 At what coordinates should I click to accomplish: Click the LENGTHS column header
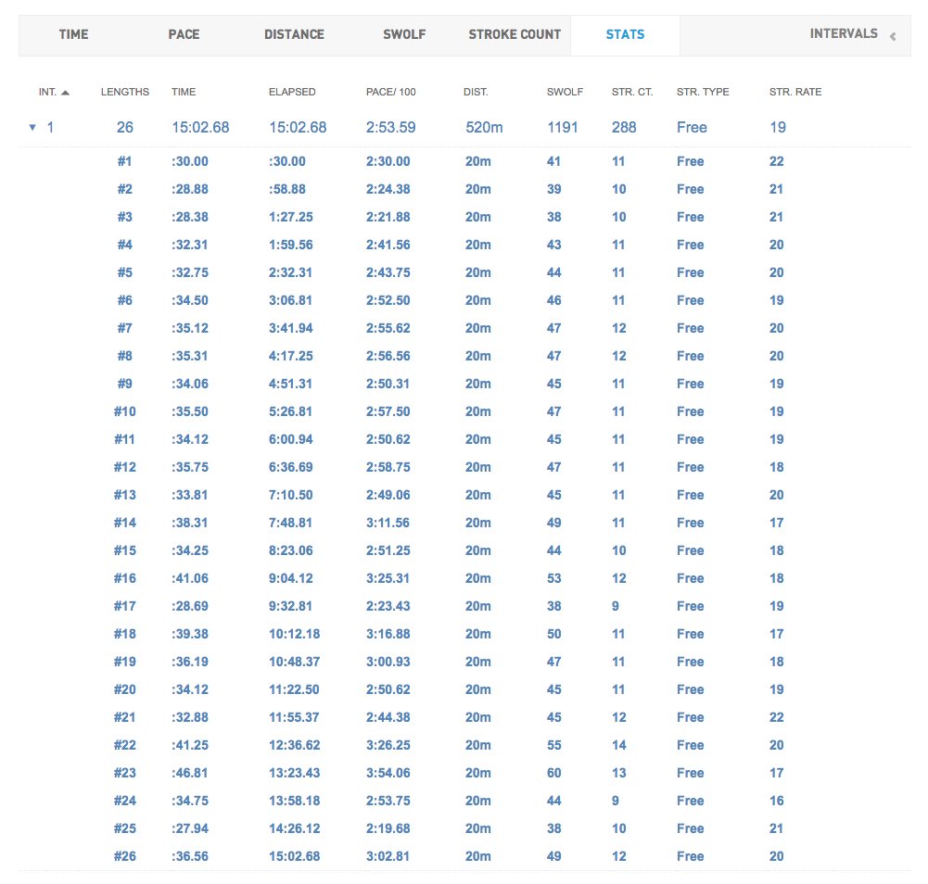125,92
